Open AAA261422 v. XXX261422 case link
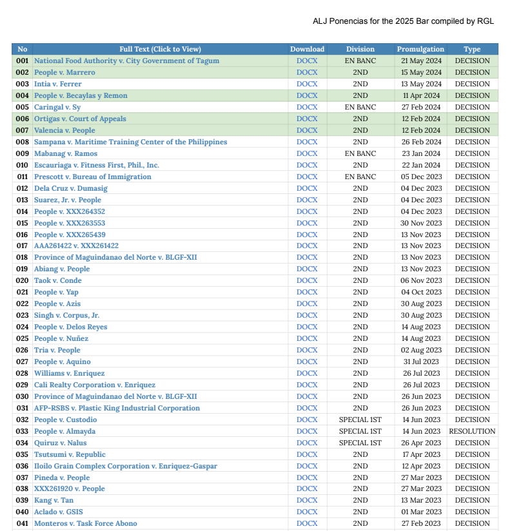 (76, 246)
